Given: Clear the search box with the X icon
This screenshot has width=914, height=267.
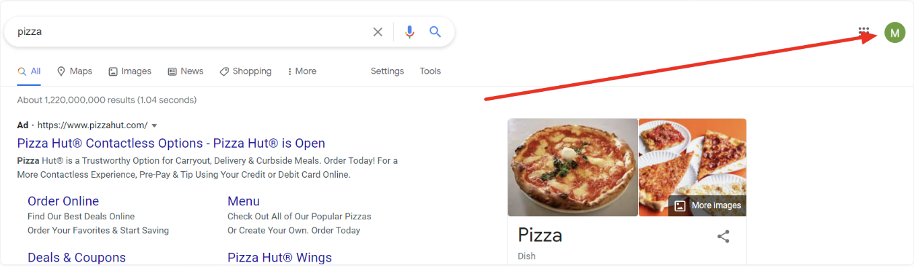Looking at the screenshot, I should 378,32.
